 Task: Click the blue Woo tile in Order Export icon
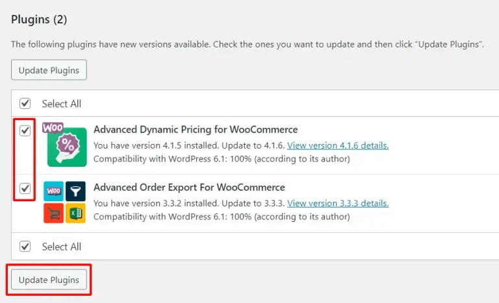point(53,191)
